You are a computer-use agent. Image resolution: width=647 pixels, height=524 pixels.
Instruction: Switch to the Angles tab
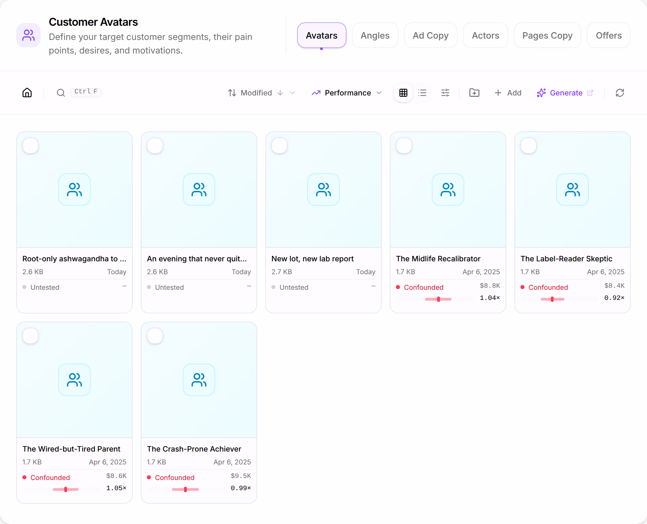point(375,35)
